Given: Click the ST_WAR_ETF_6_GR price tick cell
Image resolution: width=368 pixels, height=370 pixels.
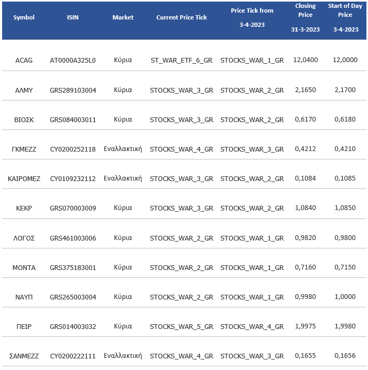Looking at the screenshot, I should [x=182, y=61].
